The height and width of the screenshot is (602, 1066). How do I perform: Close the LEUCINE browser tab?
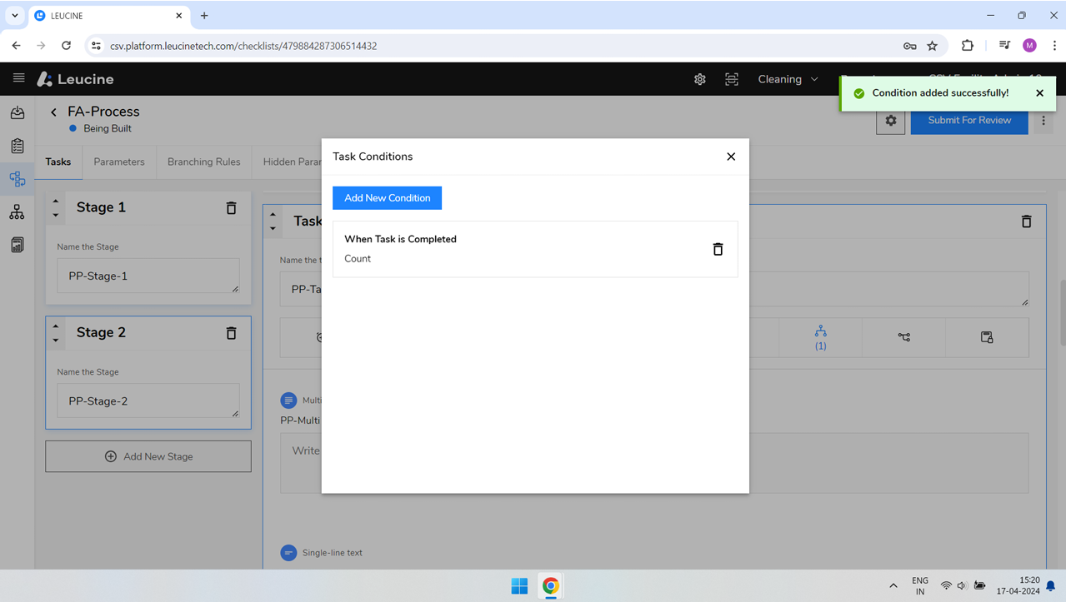click(178, 16)
